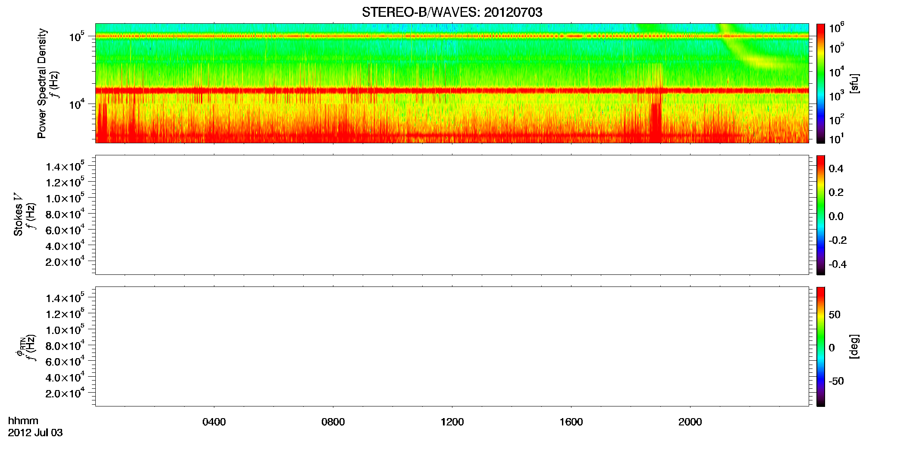This screenshot has height=466, width=904.
Task: Click the [deg] colorbar unit label
Action: point(854,346)
